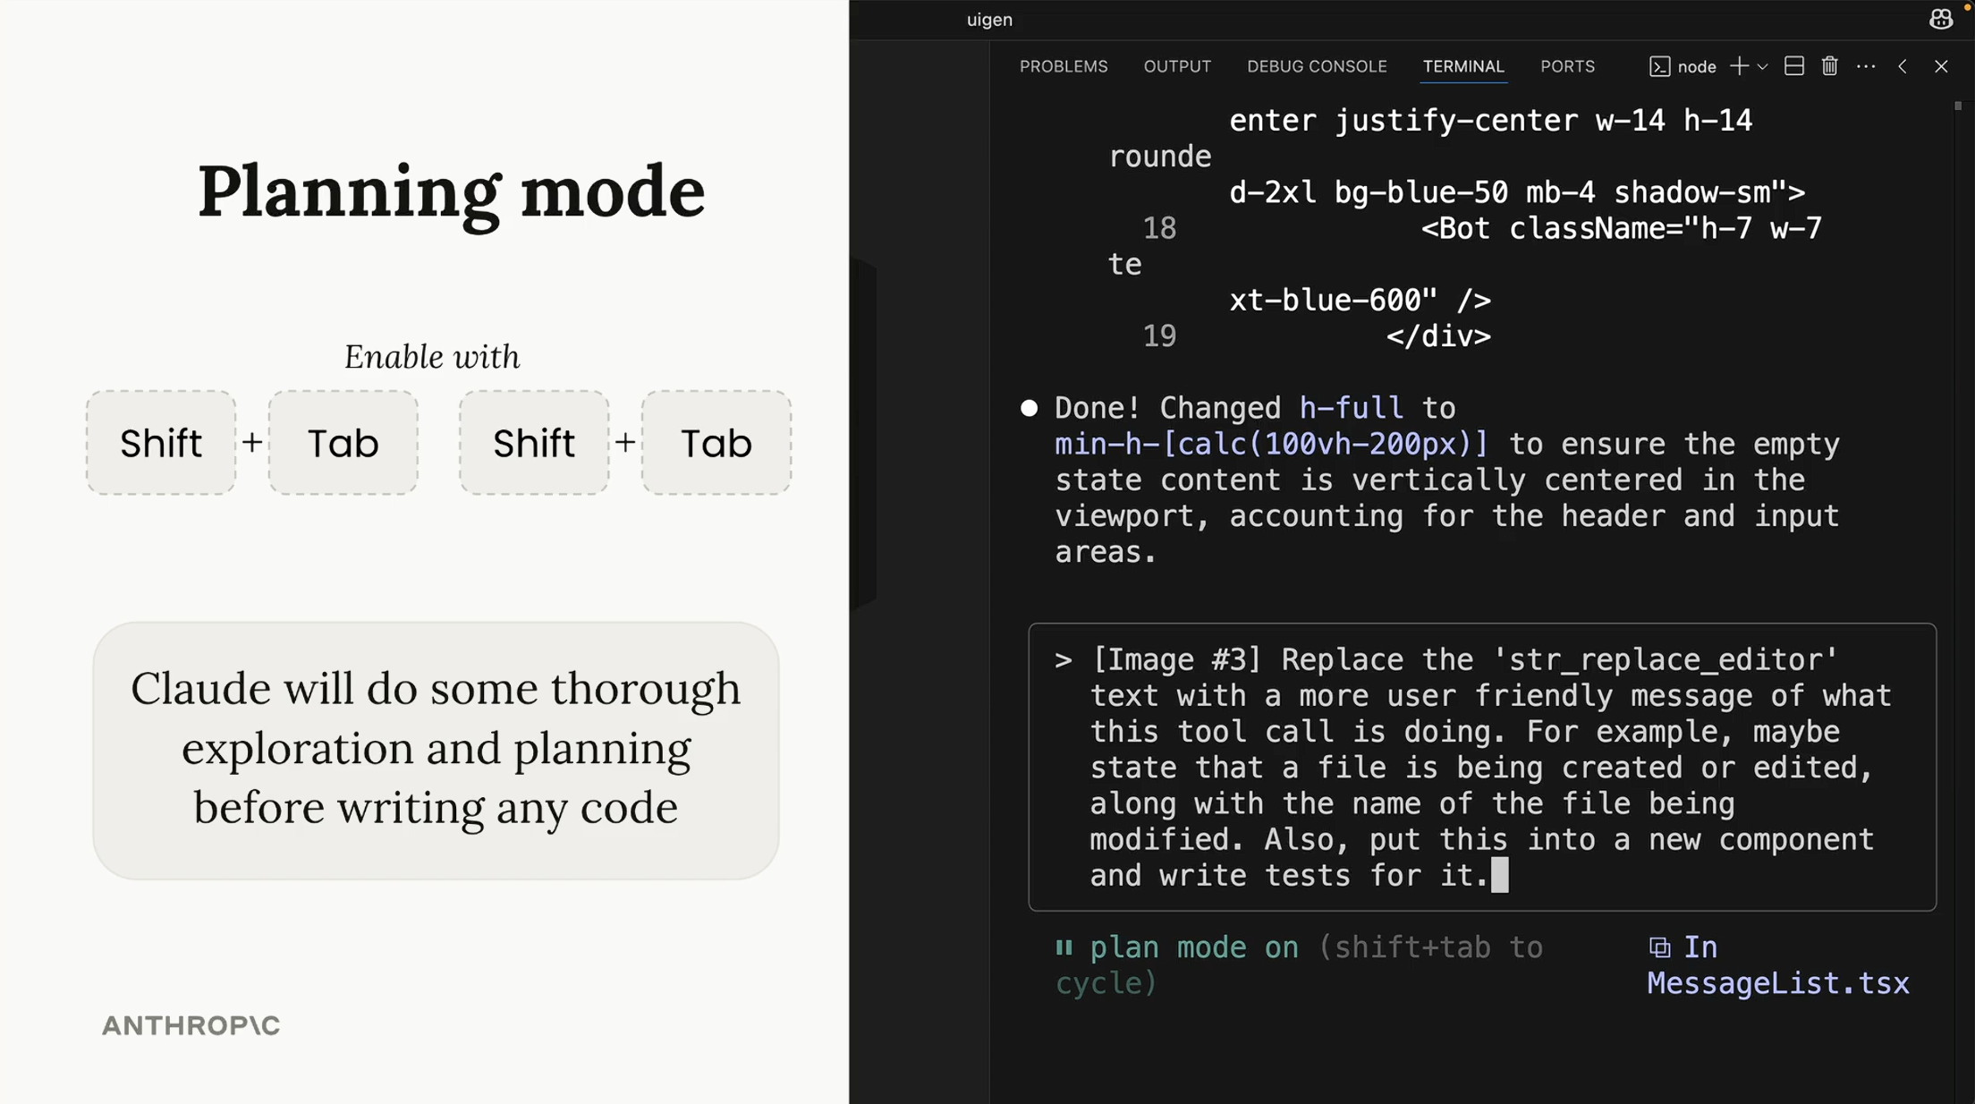1975x1104 pixels.
Task: Click the panel left chevron icon
Action: click(1903, 66)
